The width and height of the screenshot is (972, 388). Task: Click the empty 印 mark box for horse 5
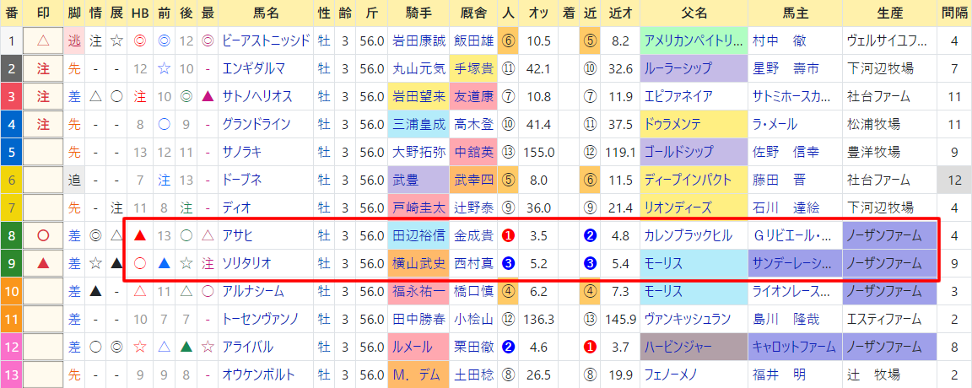43,152
